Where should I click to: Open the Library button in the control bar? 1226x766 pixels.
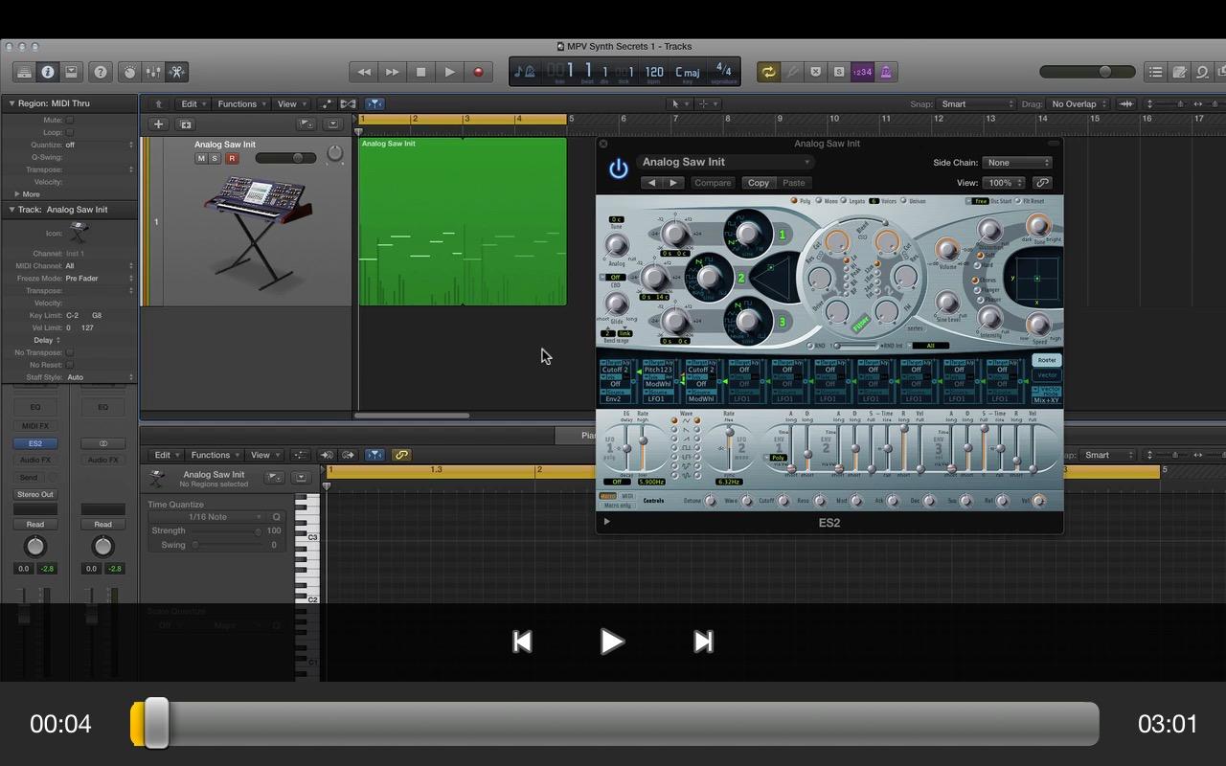(x=24, y=72)
